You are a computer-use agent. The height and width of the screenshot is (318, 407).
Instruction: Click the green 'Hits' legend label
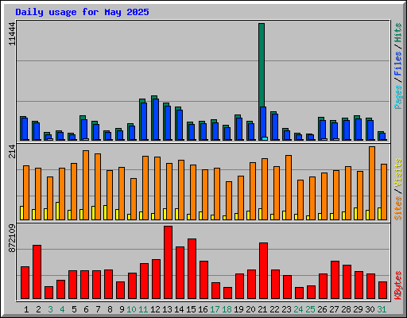(x=398, y=33)
